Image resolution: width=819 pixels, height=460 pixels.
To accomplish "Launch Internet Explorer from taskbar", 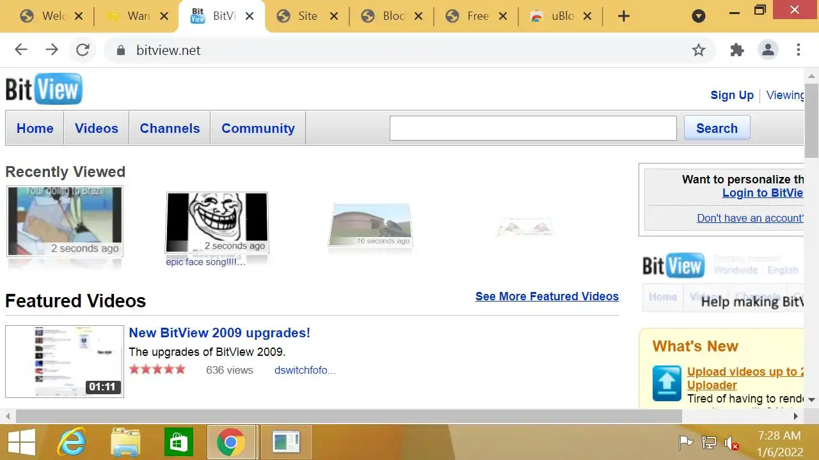I will coord(72,442).
